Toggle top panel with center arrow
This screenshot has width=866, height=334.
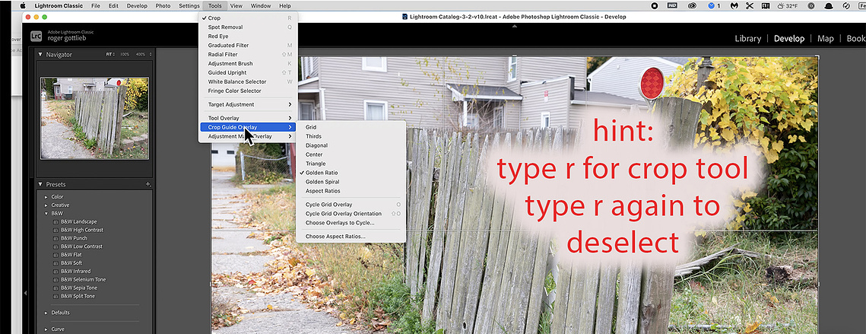515,26
